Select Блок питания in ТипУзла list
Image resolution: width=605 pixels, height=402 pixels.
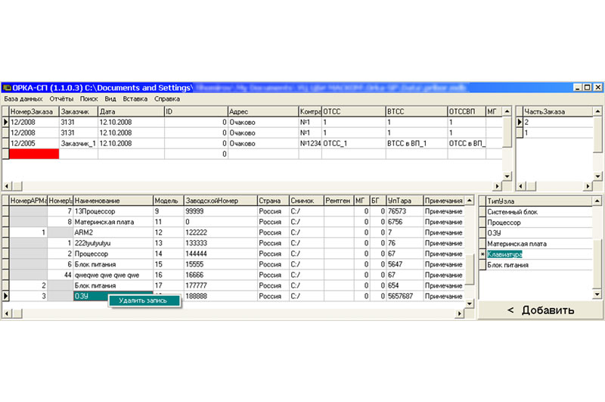(538, 265)
